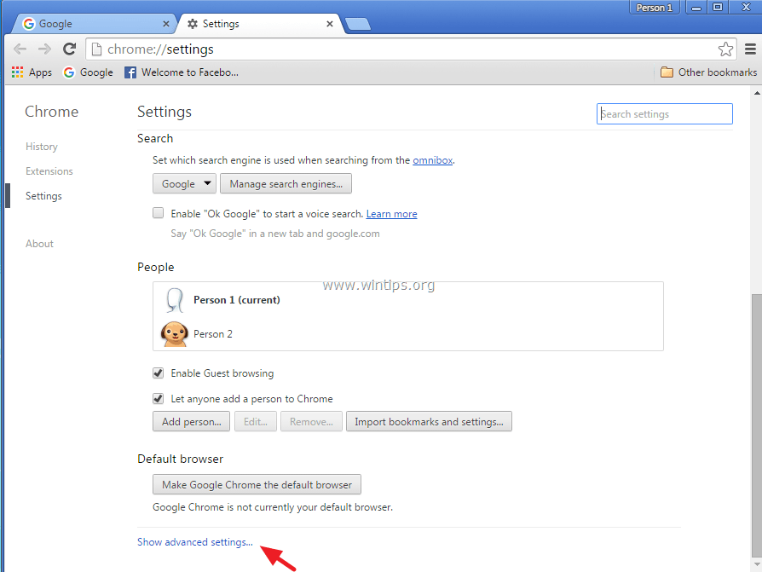
Task: Bookmark this page with the star icon
Action: pos(725,49)
